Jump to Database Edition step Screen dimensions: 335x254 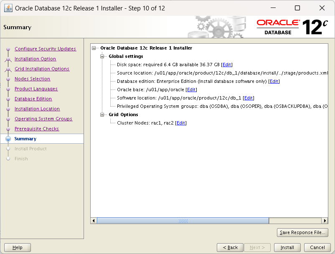[x=33, y=99]
